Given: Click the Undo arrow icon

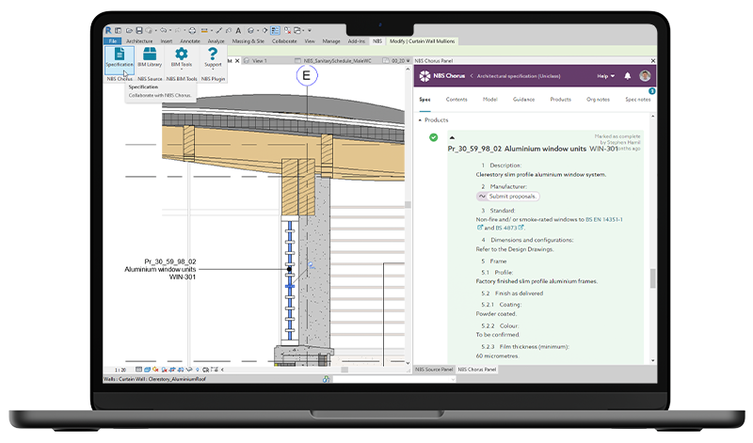Looking at the screenshot, I should click(x=163, y=30).
